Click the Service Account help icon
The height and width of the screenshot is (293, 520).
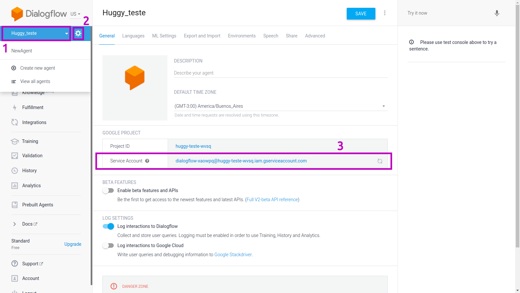click(147, 161)
